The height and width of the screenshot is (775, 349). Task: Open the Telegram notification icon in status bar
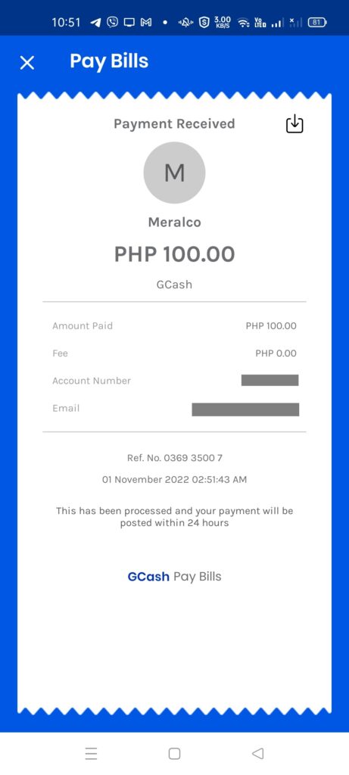96,22
